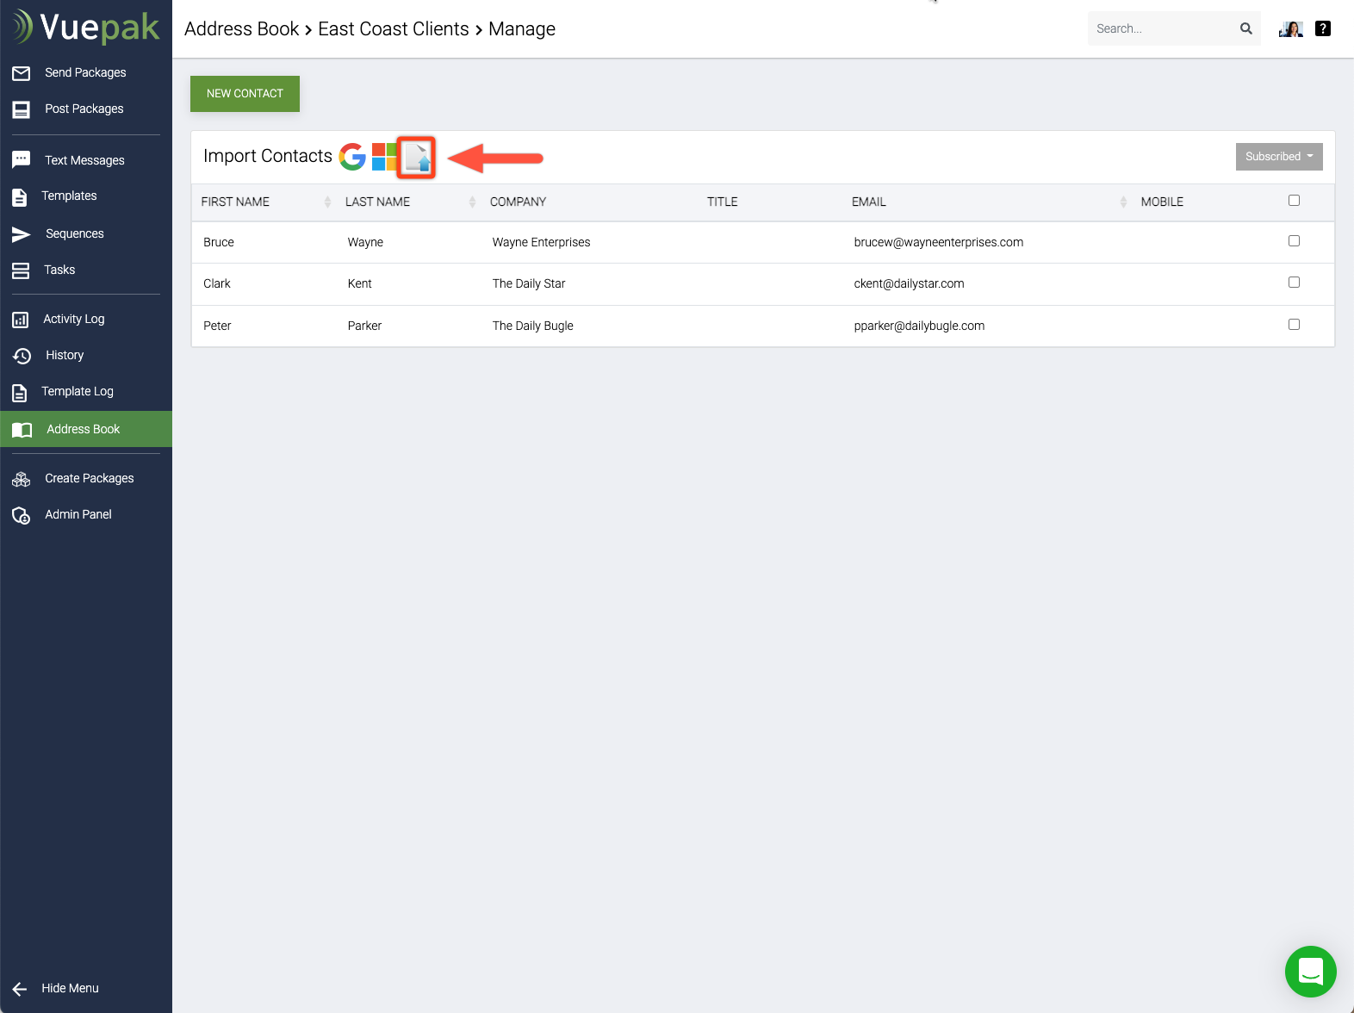
Task: Go to Activity Log menu item
Action: (x=74, y=319)
